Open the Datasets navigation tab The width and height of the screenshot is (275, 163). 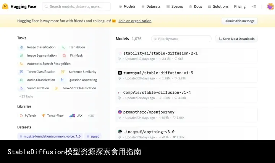point(151,6)
